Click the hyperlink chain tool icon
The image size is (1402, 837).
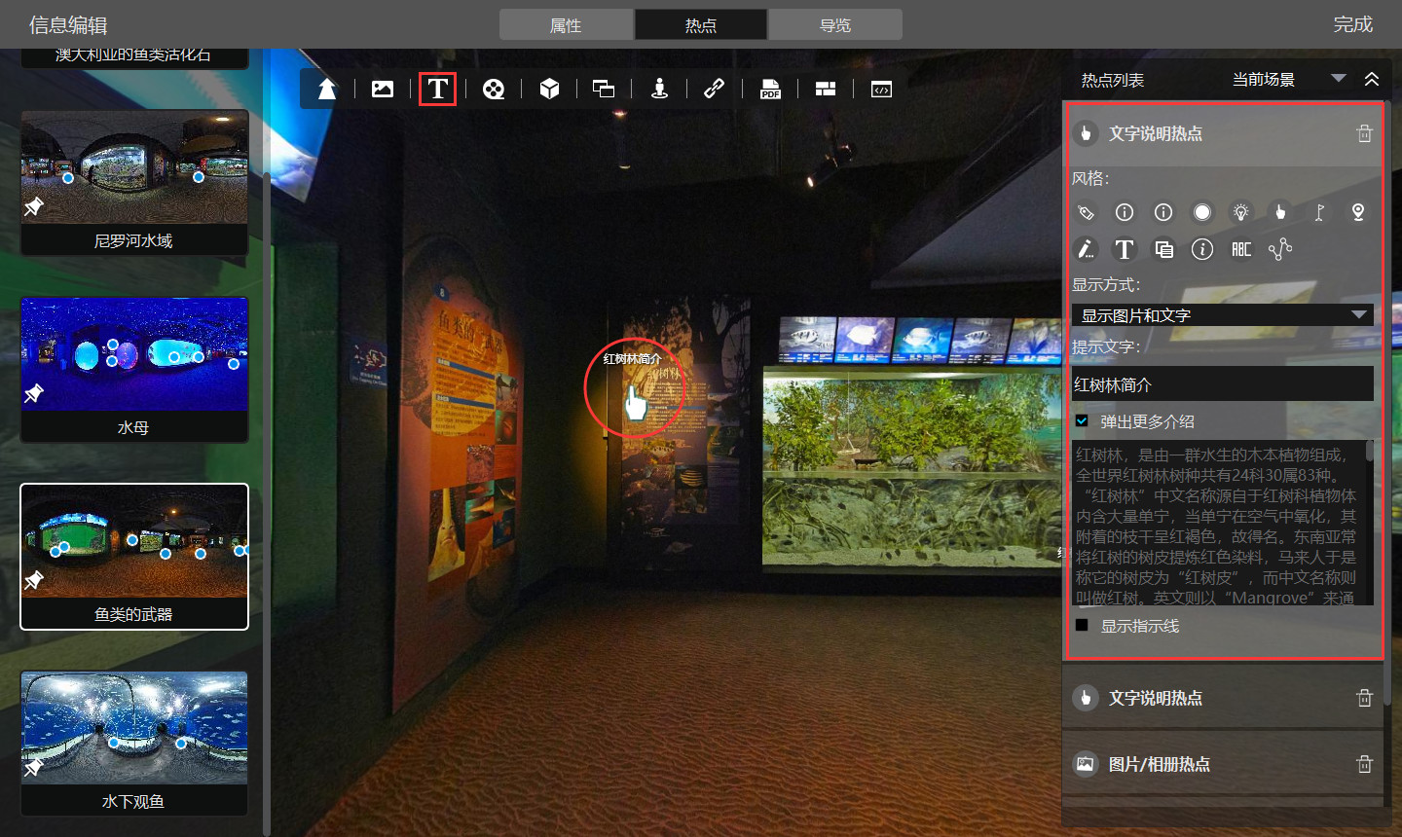coord(714,89)
